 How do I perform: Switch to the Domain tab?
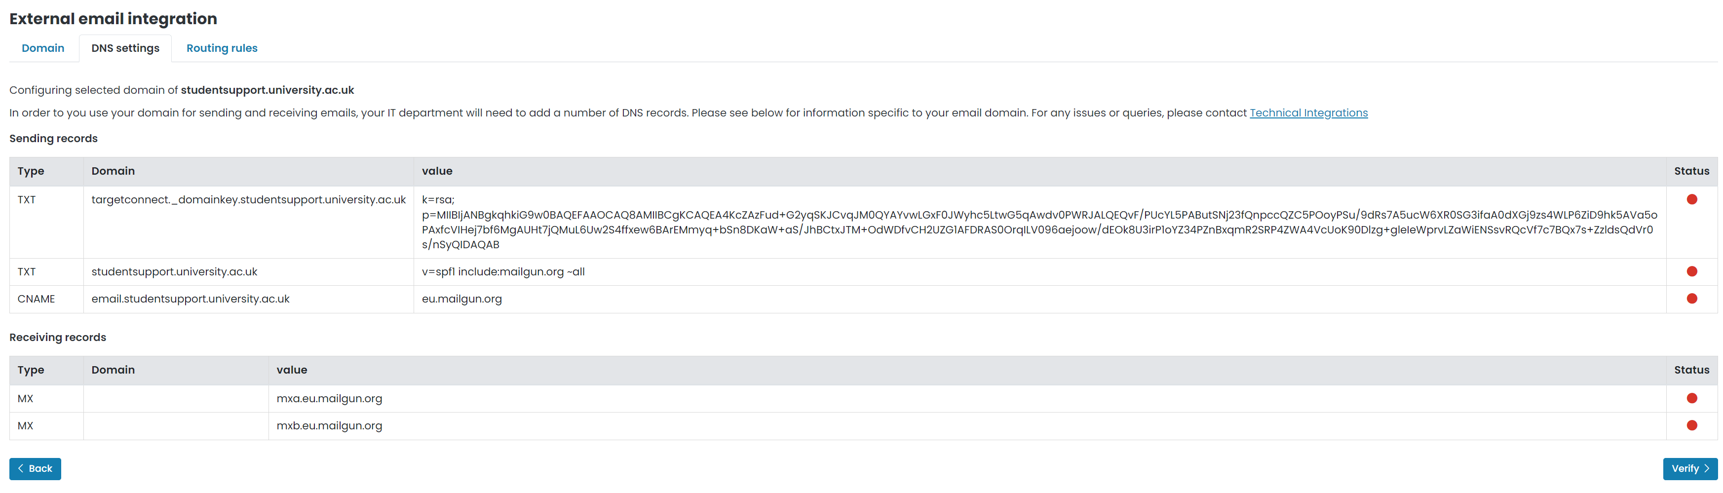[x=43, y=48]
